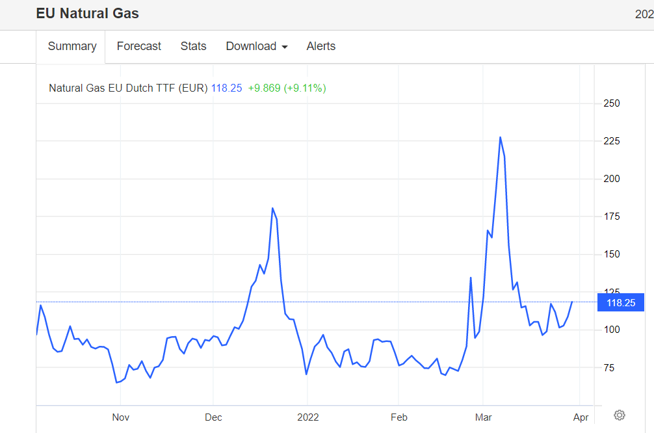This screenshot has width=654, height=433.
Task: Open the Stats tab
Action: pyautogui.click(x=193, y=46)
